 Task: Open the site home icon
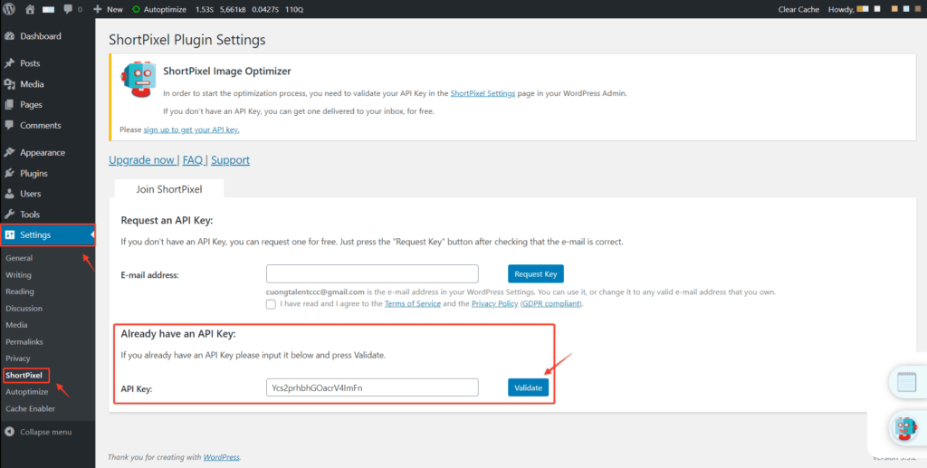click(x=30, y=9)
